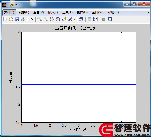Hide plot tools using the gray square icon
Viewport: 151px width, 137px height.
click(x=104, y=20)
